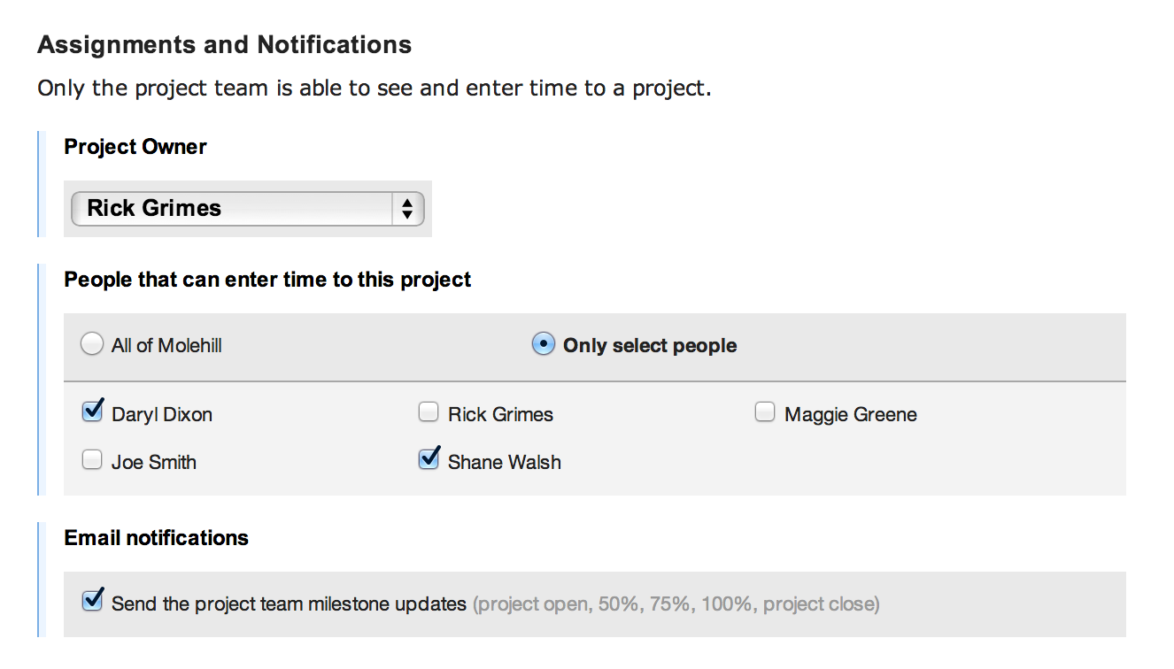Toggle the Shane Walsh time entry permission
1174x669 pixels.
[x=429, y=458]
